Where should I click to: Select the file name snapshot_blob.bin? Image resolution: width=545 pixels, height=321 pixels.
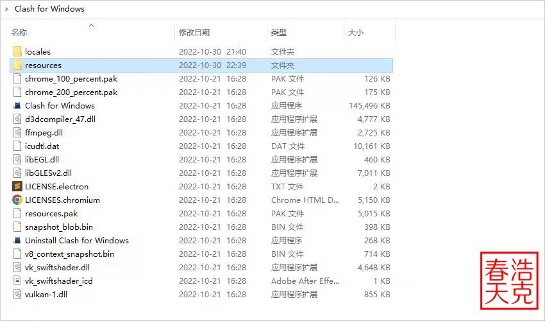(59, 227)
